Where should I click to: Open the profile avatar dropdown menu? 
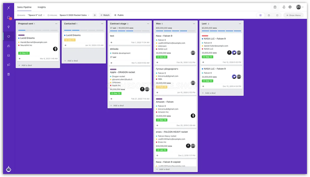tap(300, 7)
